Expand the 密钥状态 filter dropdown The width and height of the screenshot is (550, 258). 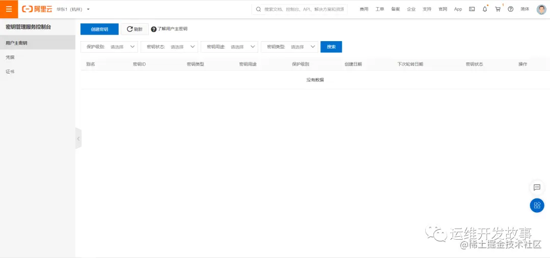[x=170, y=47]
